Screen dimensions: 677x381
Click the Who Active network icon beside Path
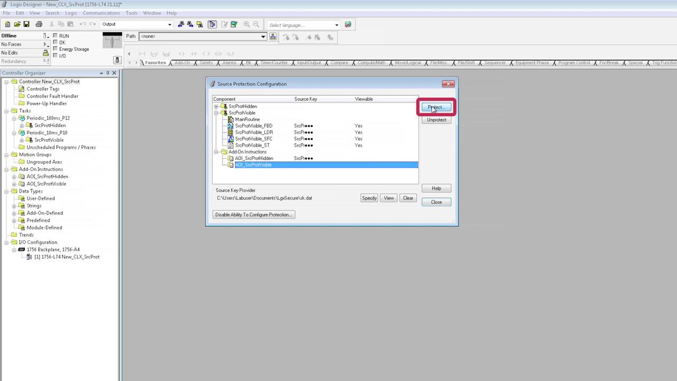pos(273,37)
